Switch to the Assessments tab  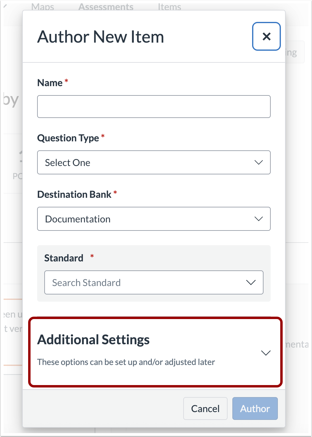tap(106, 7)
